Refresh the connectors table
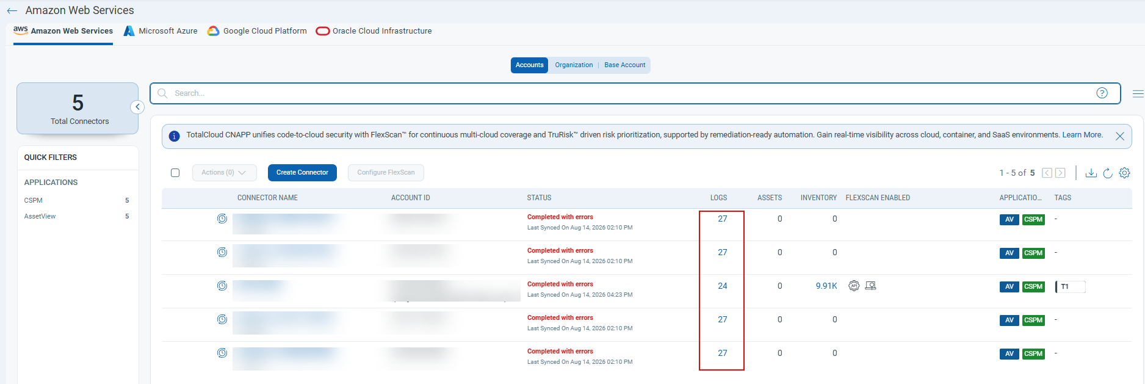 coord(1108,173)
